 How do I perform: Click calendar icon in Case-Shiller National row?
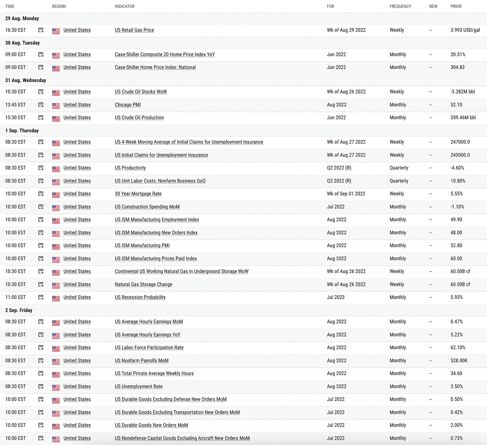coord(41,67)
